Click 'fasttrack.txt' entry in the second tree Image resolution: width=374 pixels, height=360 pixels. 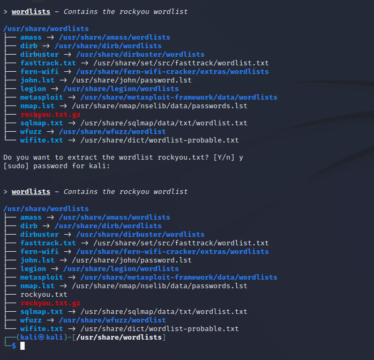tap(48, 243)
